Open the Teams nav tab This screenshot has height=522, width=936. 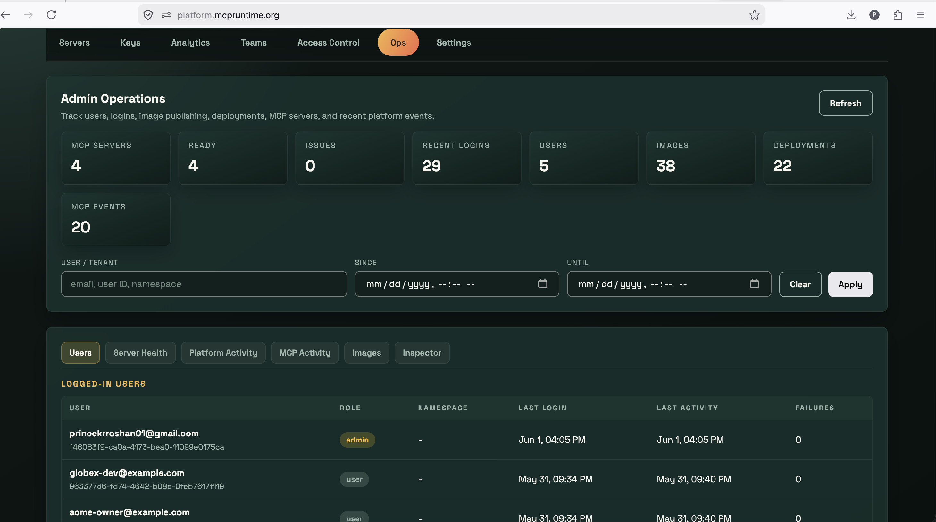coord(254,43)
